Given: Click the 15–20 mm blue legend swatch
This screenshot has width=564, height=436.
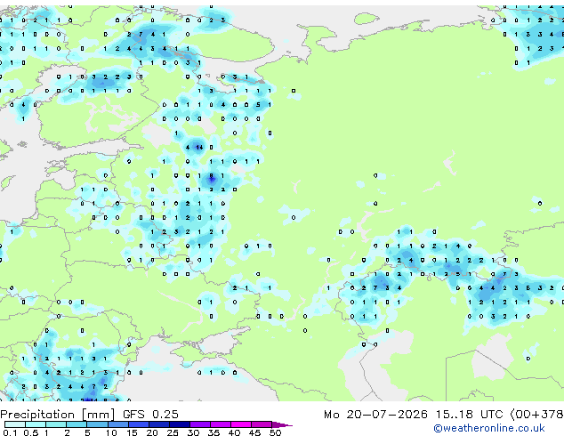Looking at the screenshot, I should (138, 424).
